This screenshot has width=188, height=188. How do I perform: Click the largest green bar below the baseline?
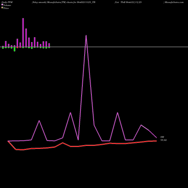(x=15, y=49)
